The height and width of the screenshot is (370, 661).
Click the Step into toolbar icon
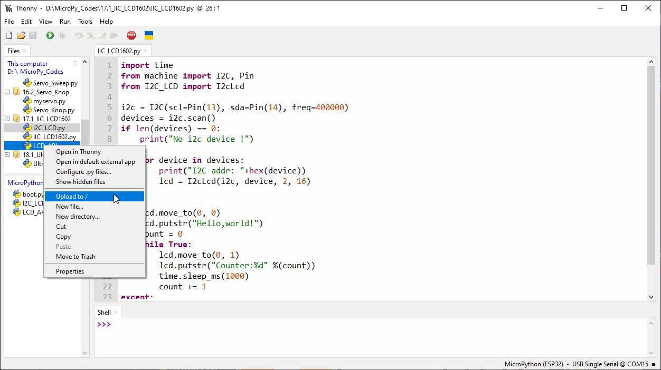[91, 35]
